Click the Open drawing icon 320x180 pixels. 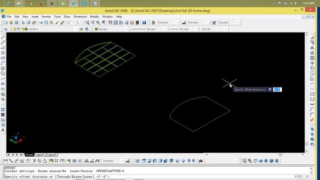click(11, 22)
